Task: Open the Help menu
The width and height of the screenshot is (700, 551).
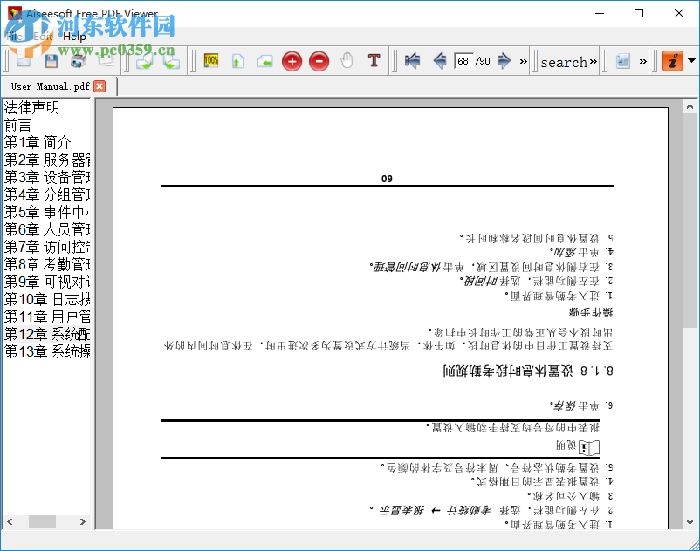Action: tap(74, 37)
